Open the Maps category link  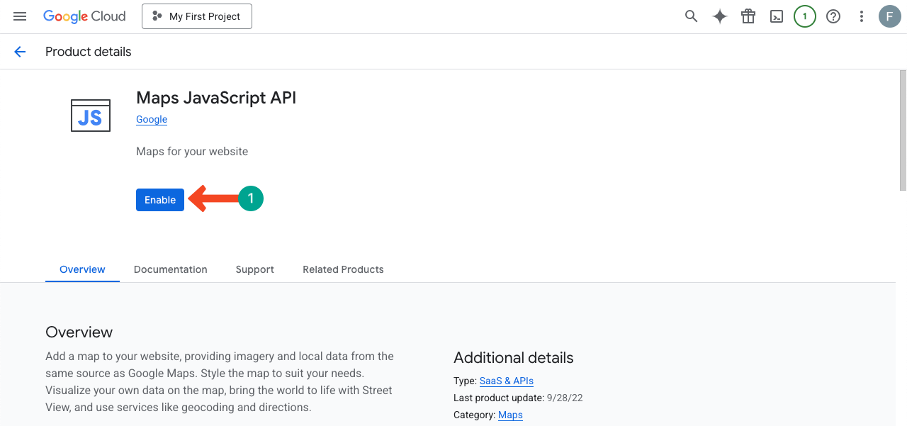click(510, 415)
